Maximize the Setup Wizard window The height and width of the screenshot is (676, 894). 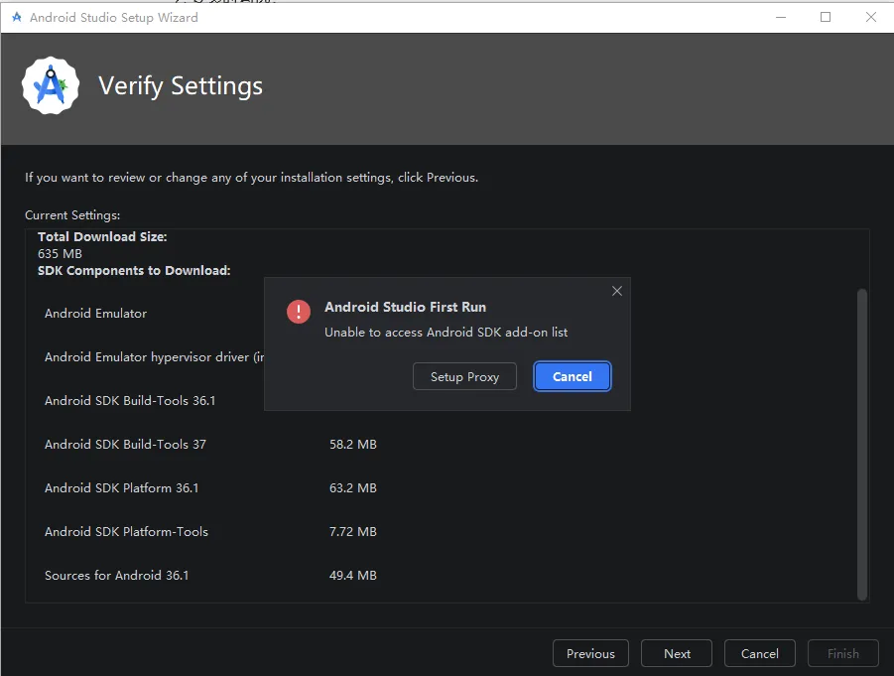point(826,17)
